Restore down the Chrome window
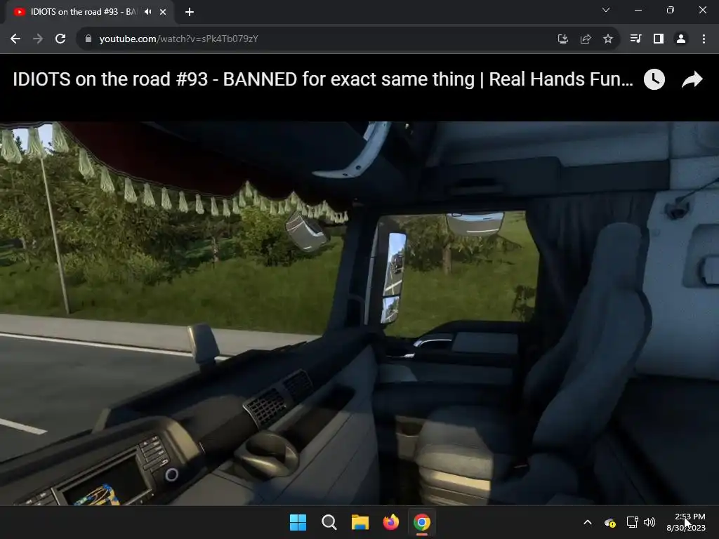The width and height of the screenshot is (719, 539). pyautogui.click(x=671, y=10)
